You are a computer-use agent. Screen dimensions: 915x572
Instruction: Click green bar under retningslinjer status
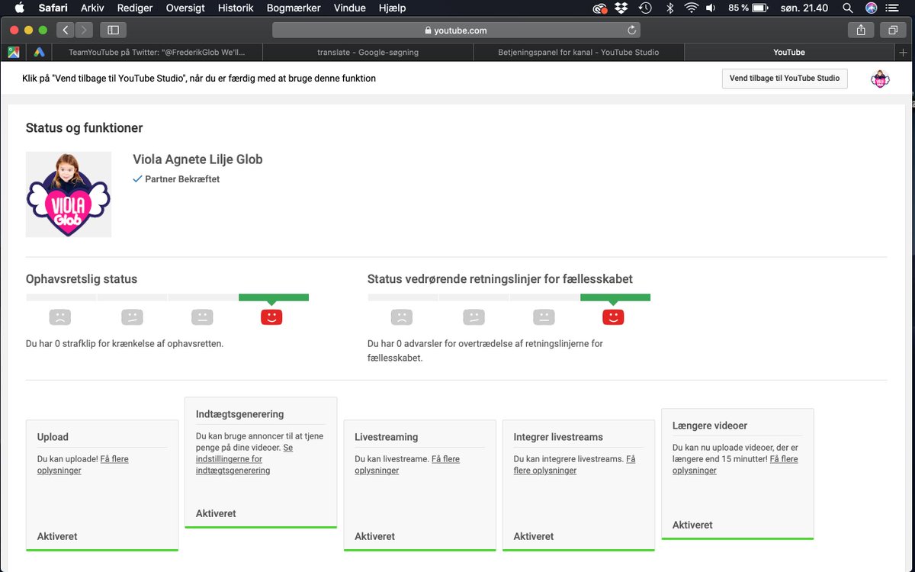615,297
